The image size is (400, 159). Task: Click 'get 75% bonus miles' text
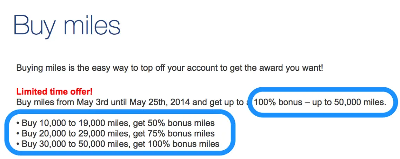[174, 133]
